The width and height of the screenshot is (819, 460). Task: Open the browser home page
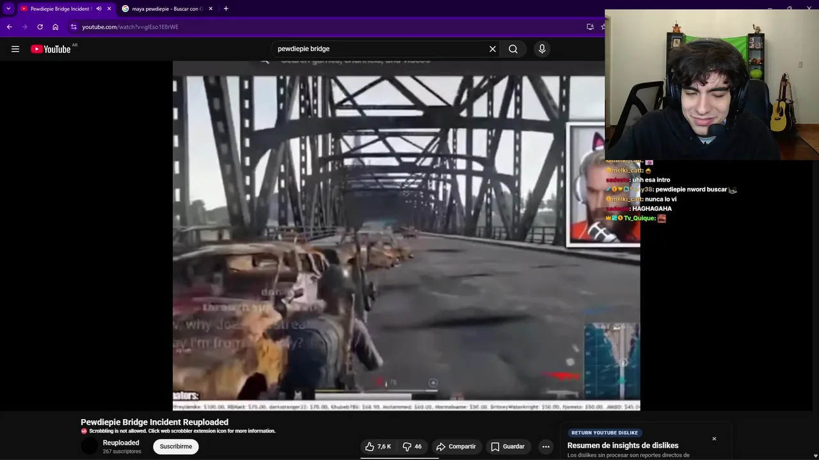click(55, 27)
